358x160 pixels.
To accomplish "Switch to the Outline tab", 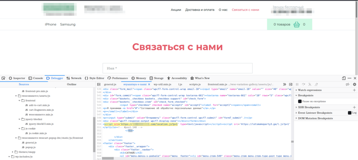I will (72, 84).
